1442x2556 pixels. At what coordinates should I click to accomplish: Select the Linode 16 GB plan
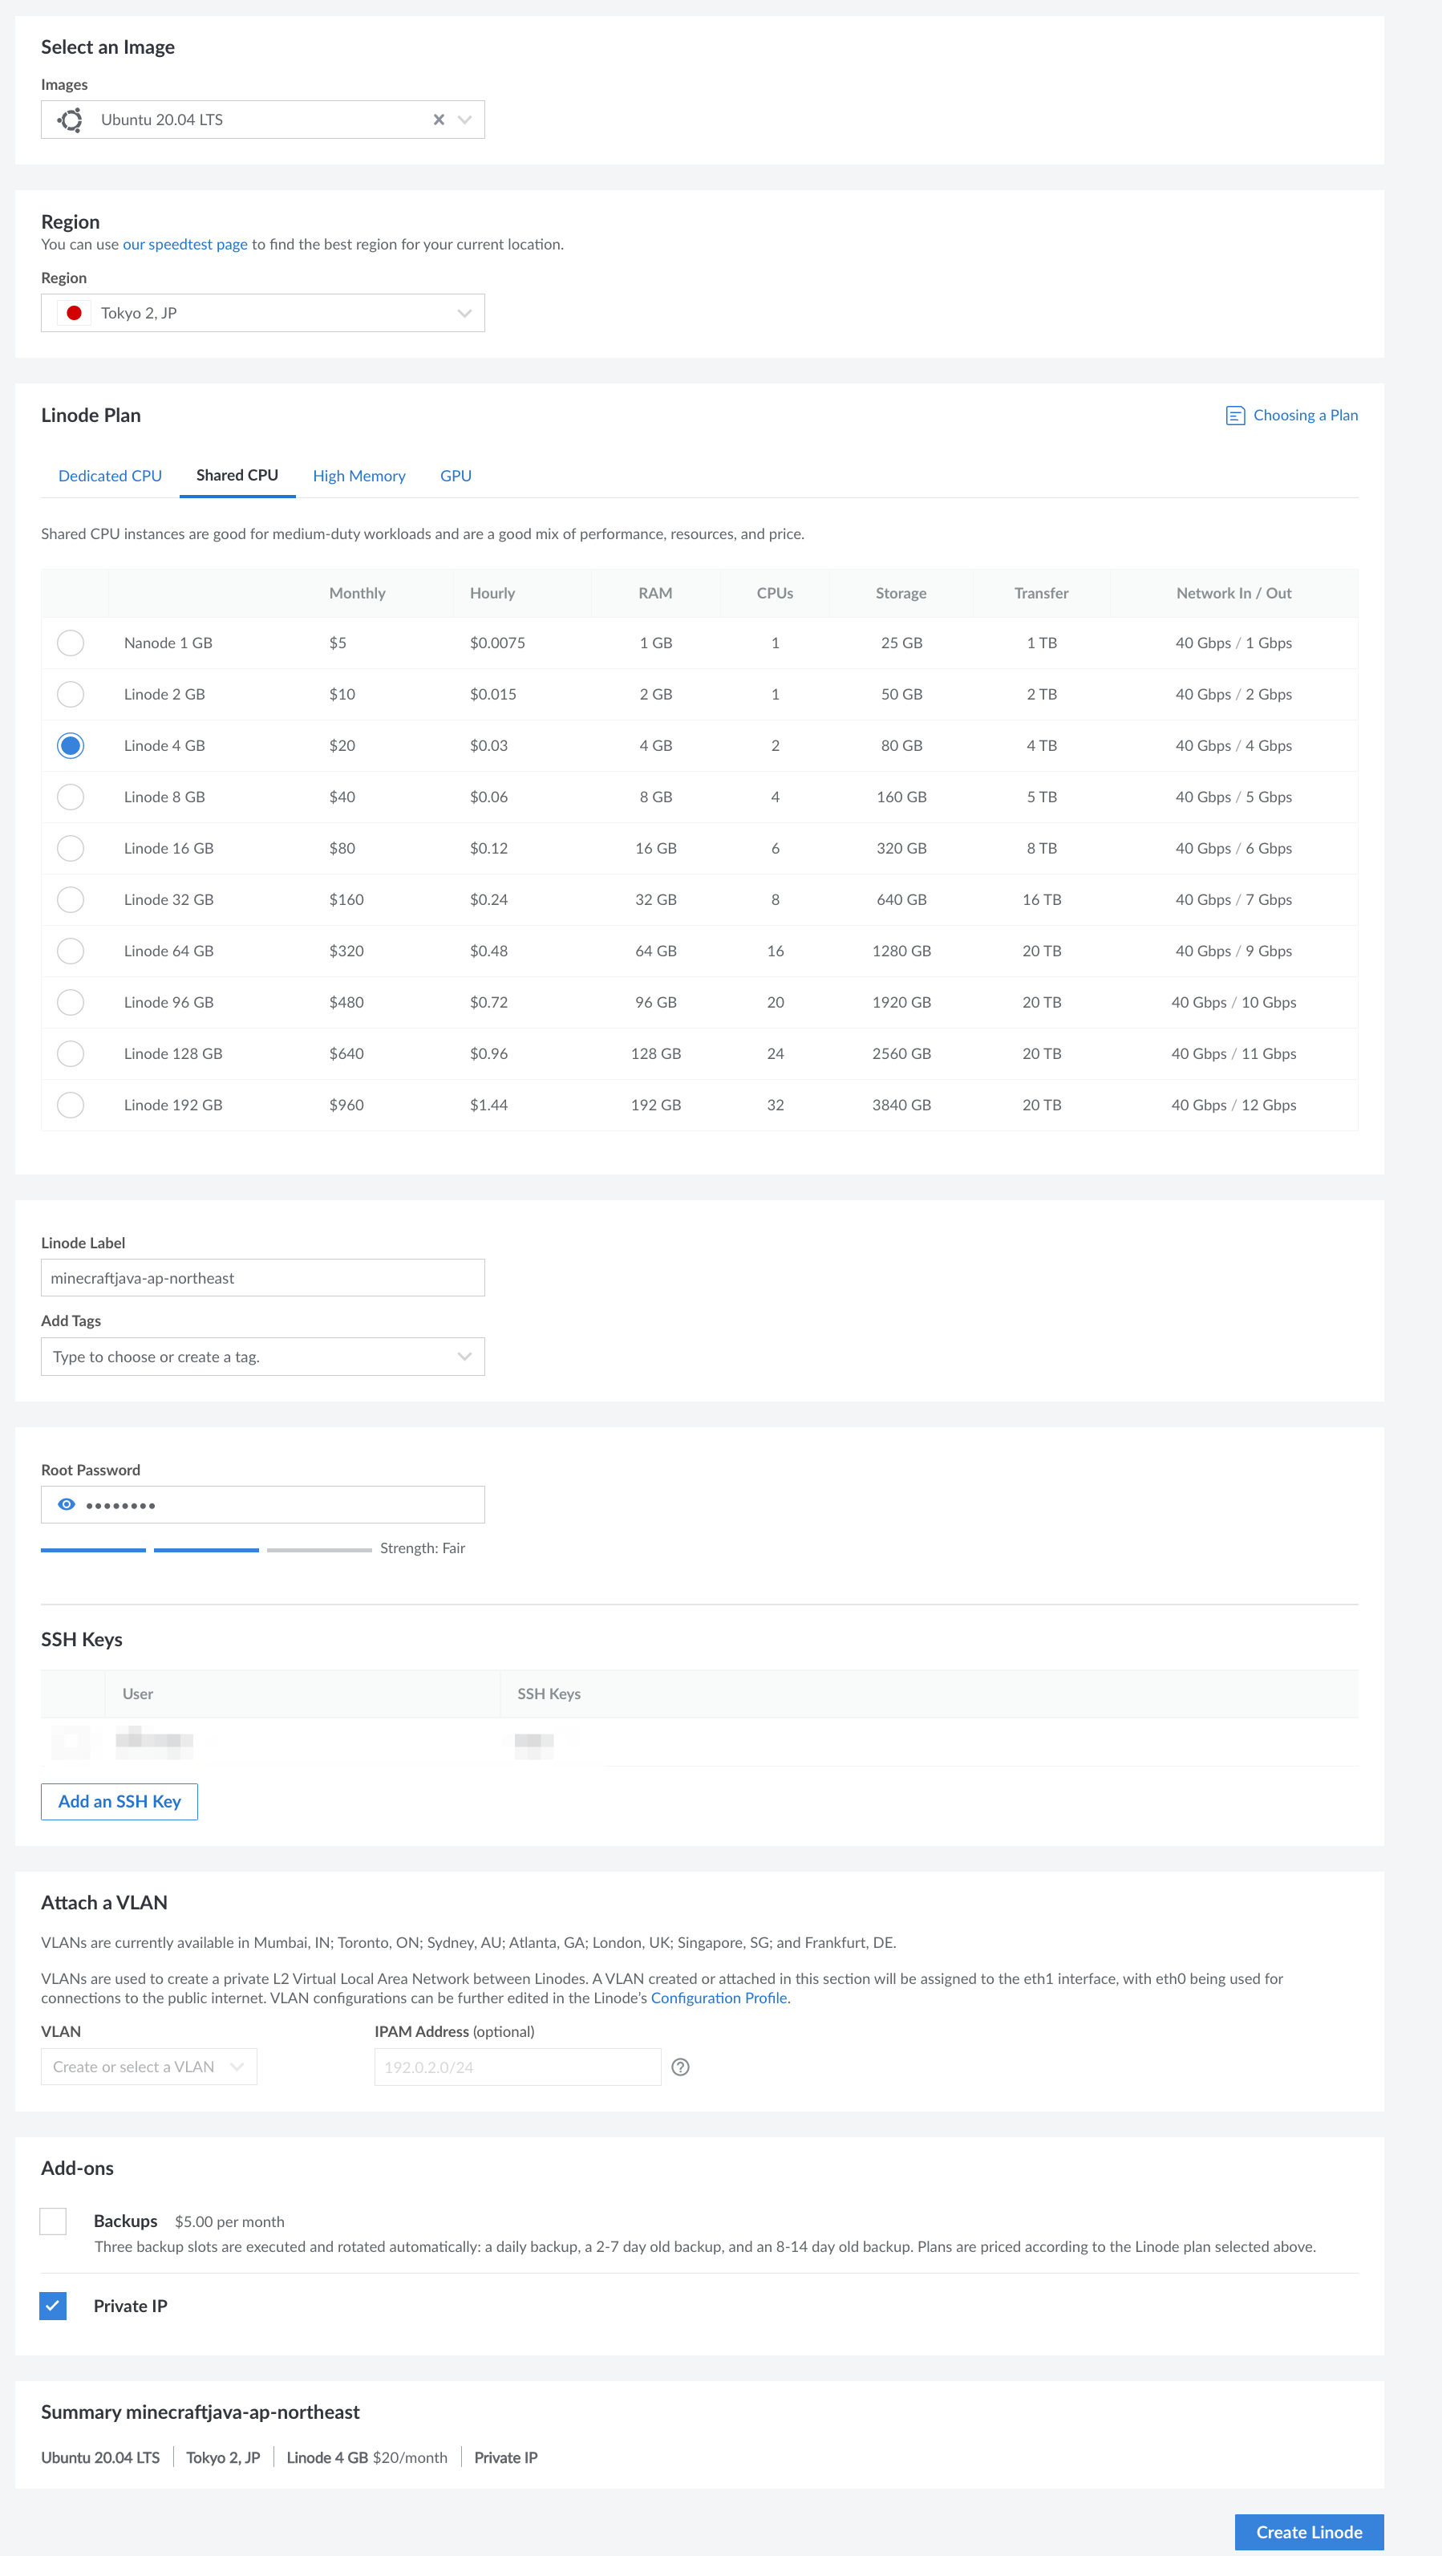[71, 848]
